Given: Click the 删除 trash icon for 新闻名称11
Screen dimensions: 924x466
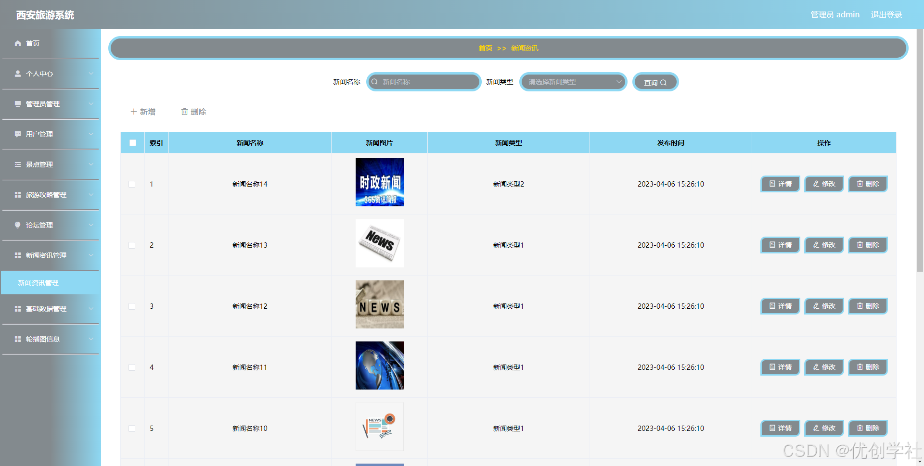Looking at the screenshot, I should [x=860, y=367].
